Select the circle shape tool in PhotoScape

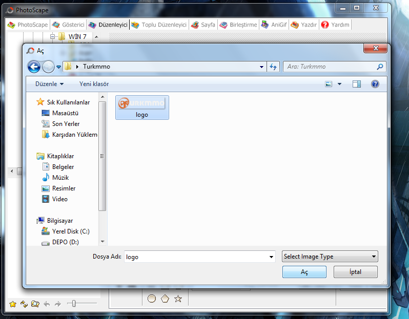pyautogui.click(x=152, y=299)
